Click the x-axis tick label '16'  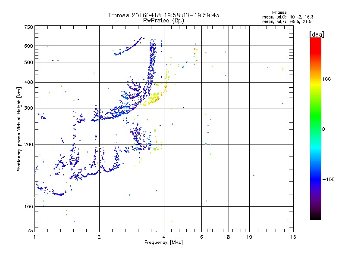pyautogui.click(x=293, y=237)
